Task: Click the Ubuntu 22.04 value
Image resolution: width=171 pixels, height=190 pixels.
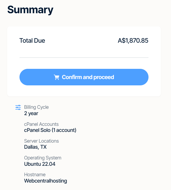Action: [40, 164]
